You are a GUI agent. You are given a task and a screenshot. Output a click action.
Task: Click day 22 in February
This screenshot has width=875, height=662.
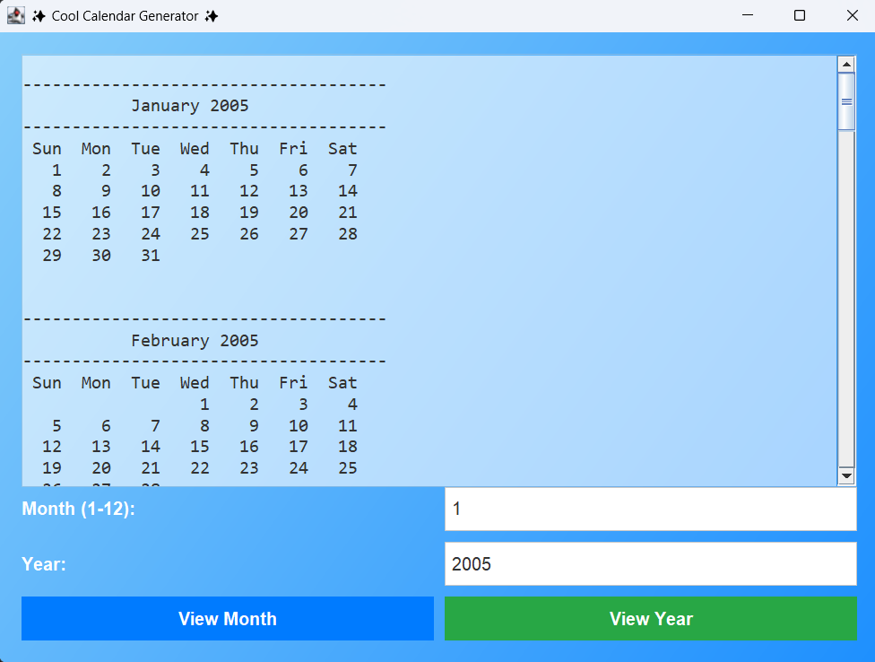click(200, 467)
